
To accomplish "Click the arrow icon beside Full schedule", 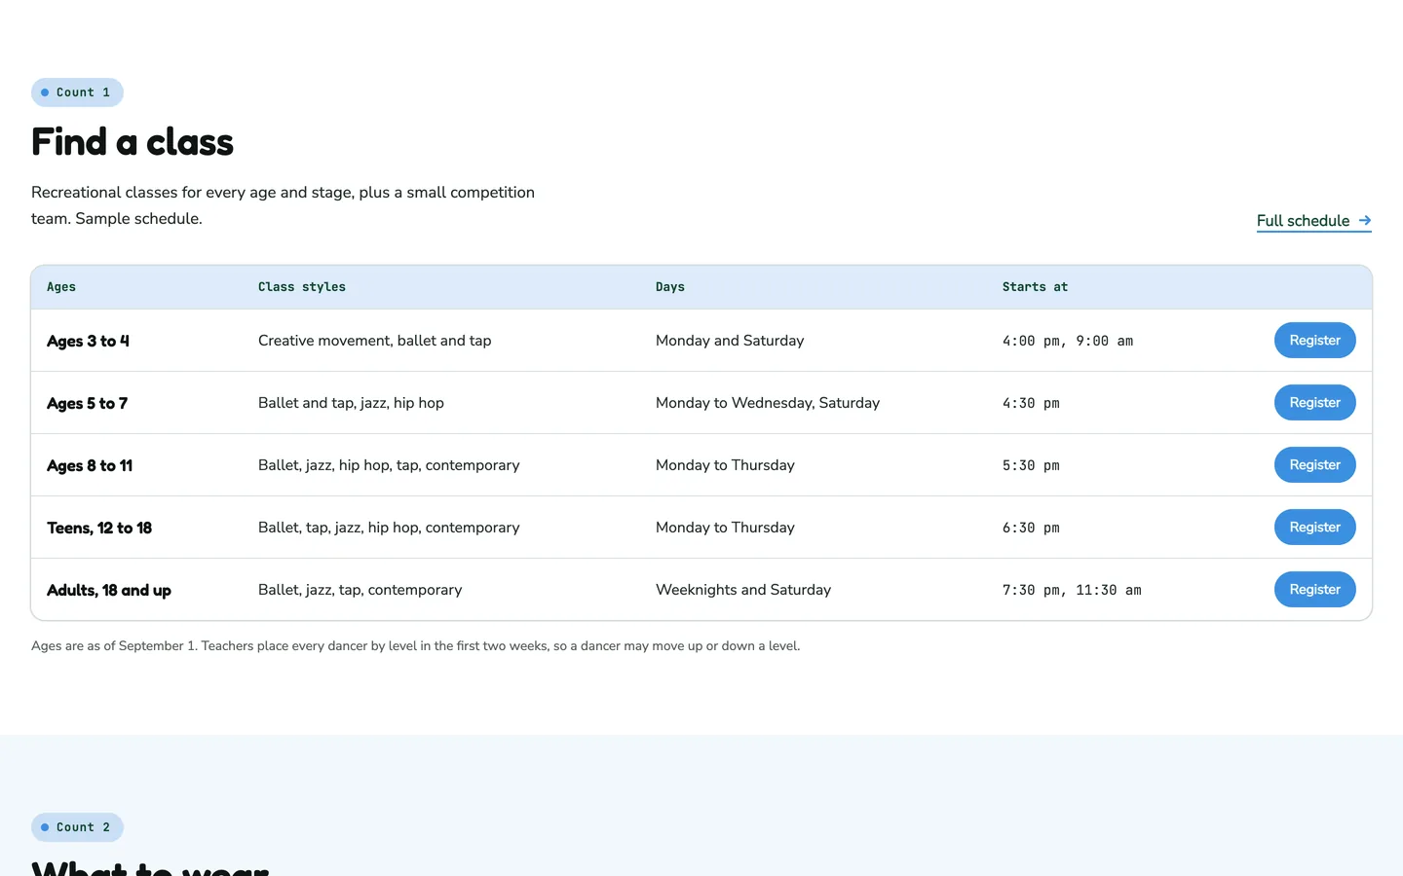I will (x=1365, y=221).
